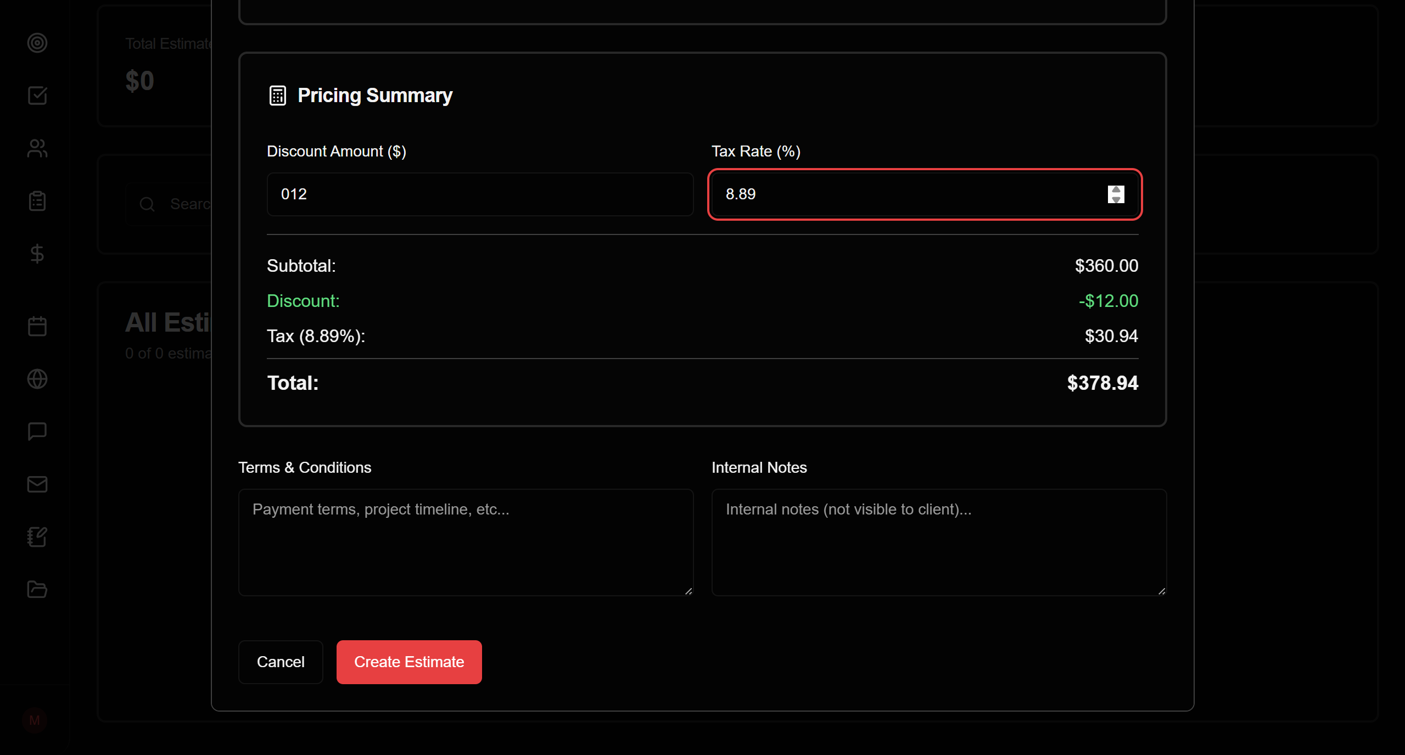Click the Terms & Conditions label

click(305, 468)
